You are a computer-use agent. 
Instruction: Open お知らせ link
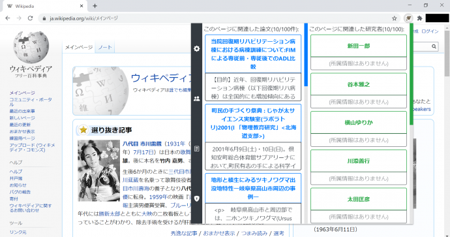tap(18, 185)
